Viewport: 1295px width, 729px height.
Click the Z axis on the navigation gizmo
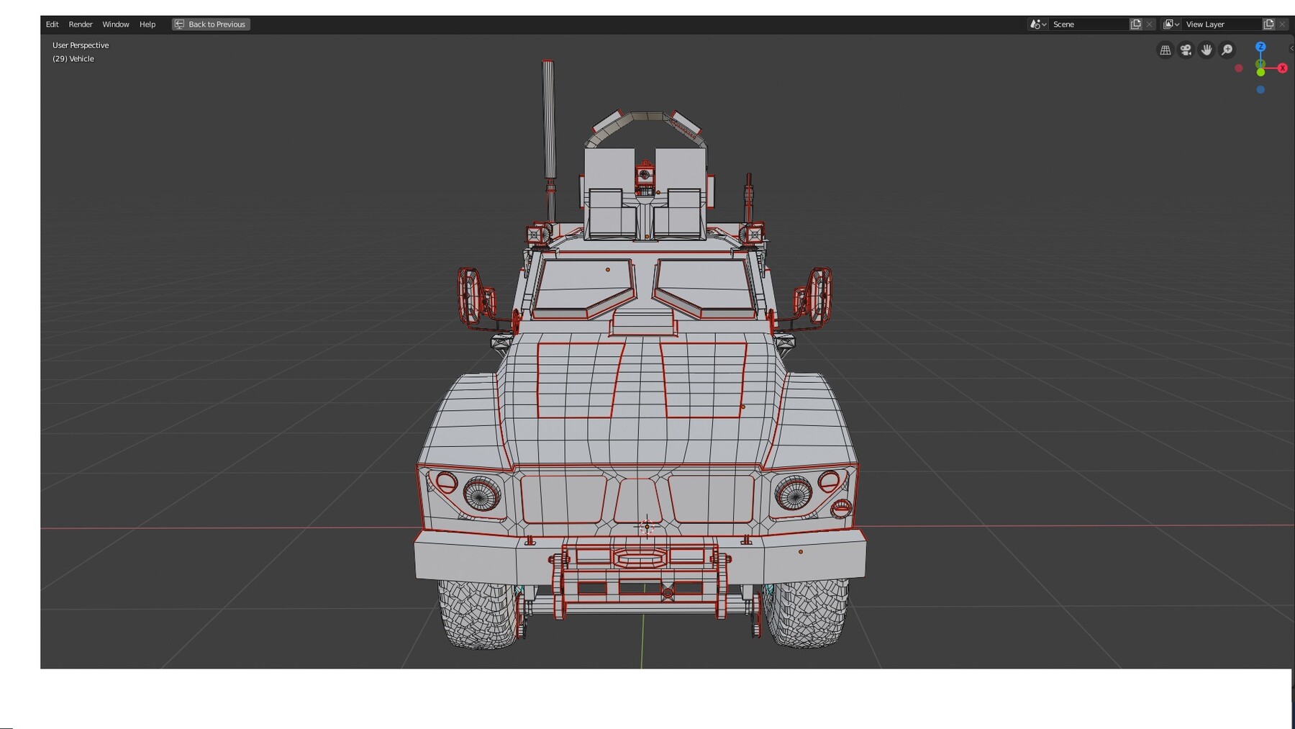(x=1261, y=47)
